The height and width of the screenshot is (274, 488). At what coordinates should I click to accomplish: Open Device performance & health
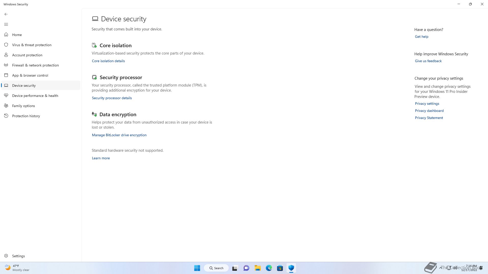[x=41, y=95]
